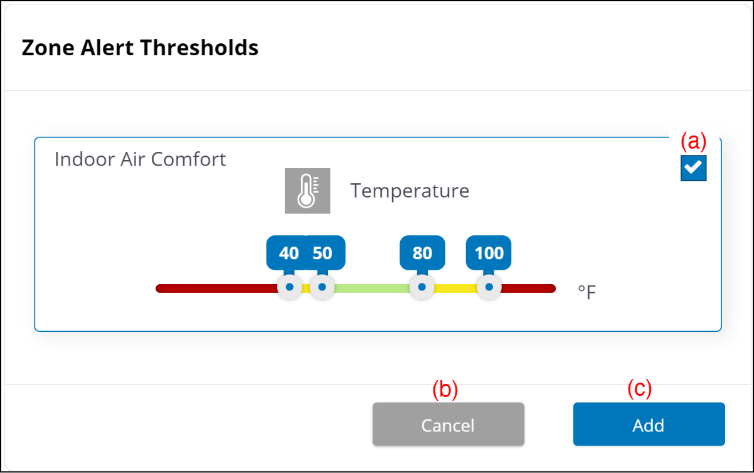Click the °F unit label
Image resolution: width=754 pixels, height=473 pixels.
[585, 290]
